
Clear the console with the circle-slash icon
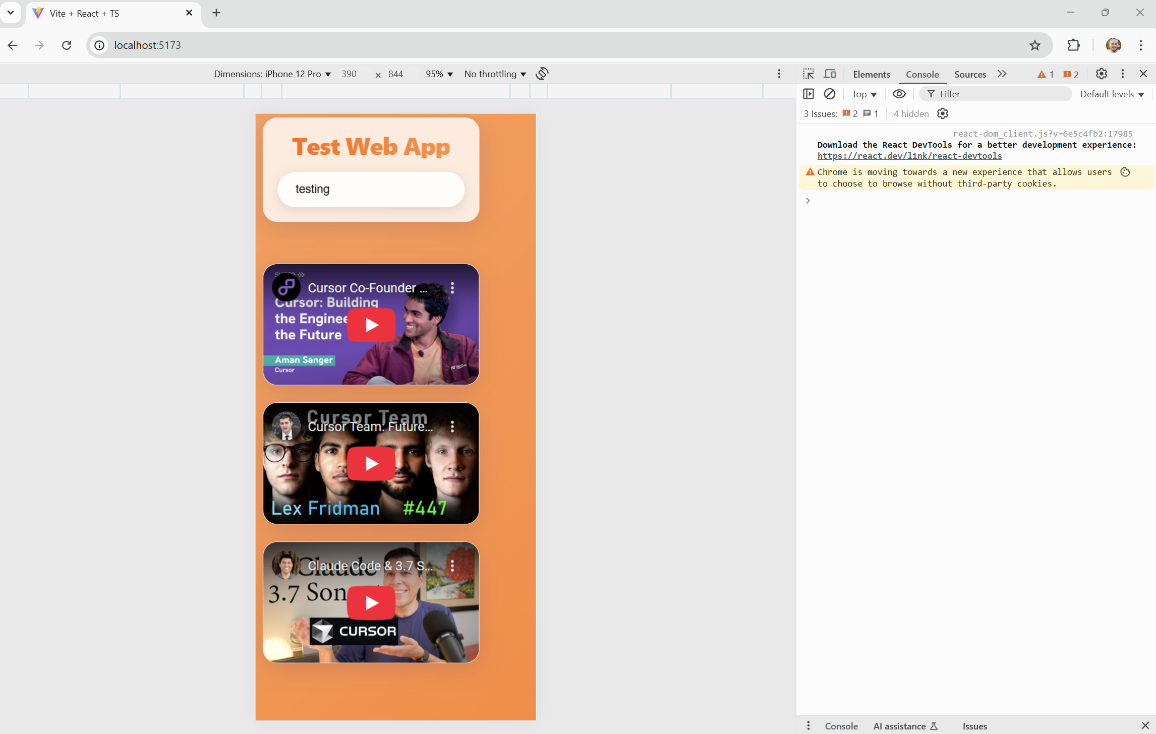click(829, 94)
